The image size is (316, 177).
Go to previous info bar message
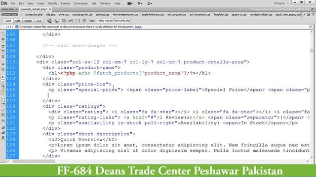pyautogui.click(x=3, y=27)
